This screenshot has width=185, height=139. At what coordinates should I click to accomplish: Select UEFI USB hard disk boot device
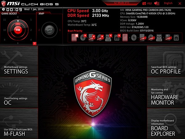point(92,37)
